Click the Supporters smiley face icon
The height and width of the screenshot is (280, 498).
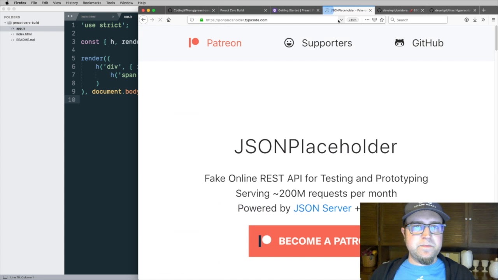point(289,43)
